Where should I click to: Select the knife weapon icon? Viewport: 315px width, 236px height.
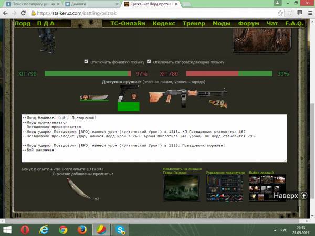coord(94,97)
